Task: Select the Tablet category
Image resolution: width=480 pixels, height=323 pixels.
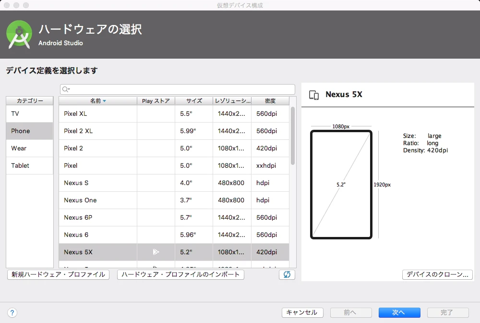Action: click(30, 165)
